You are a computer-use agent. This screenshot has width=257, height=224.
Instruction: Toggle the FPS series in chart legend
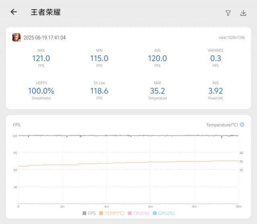click(89, 213)
